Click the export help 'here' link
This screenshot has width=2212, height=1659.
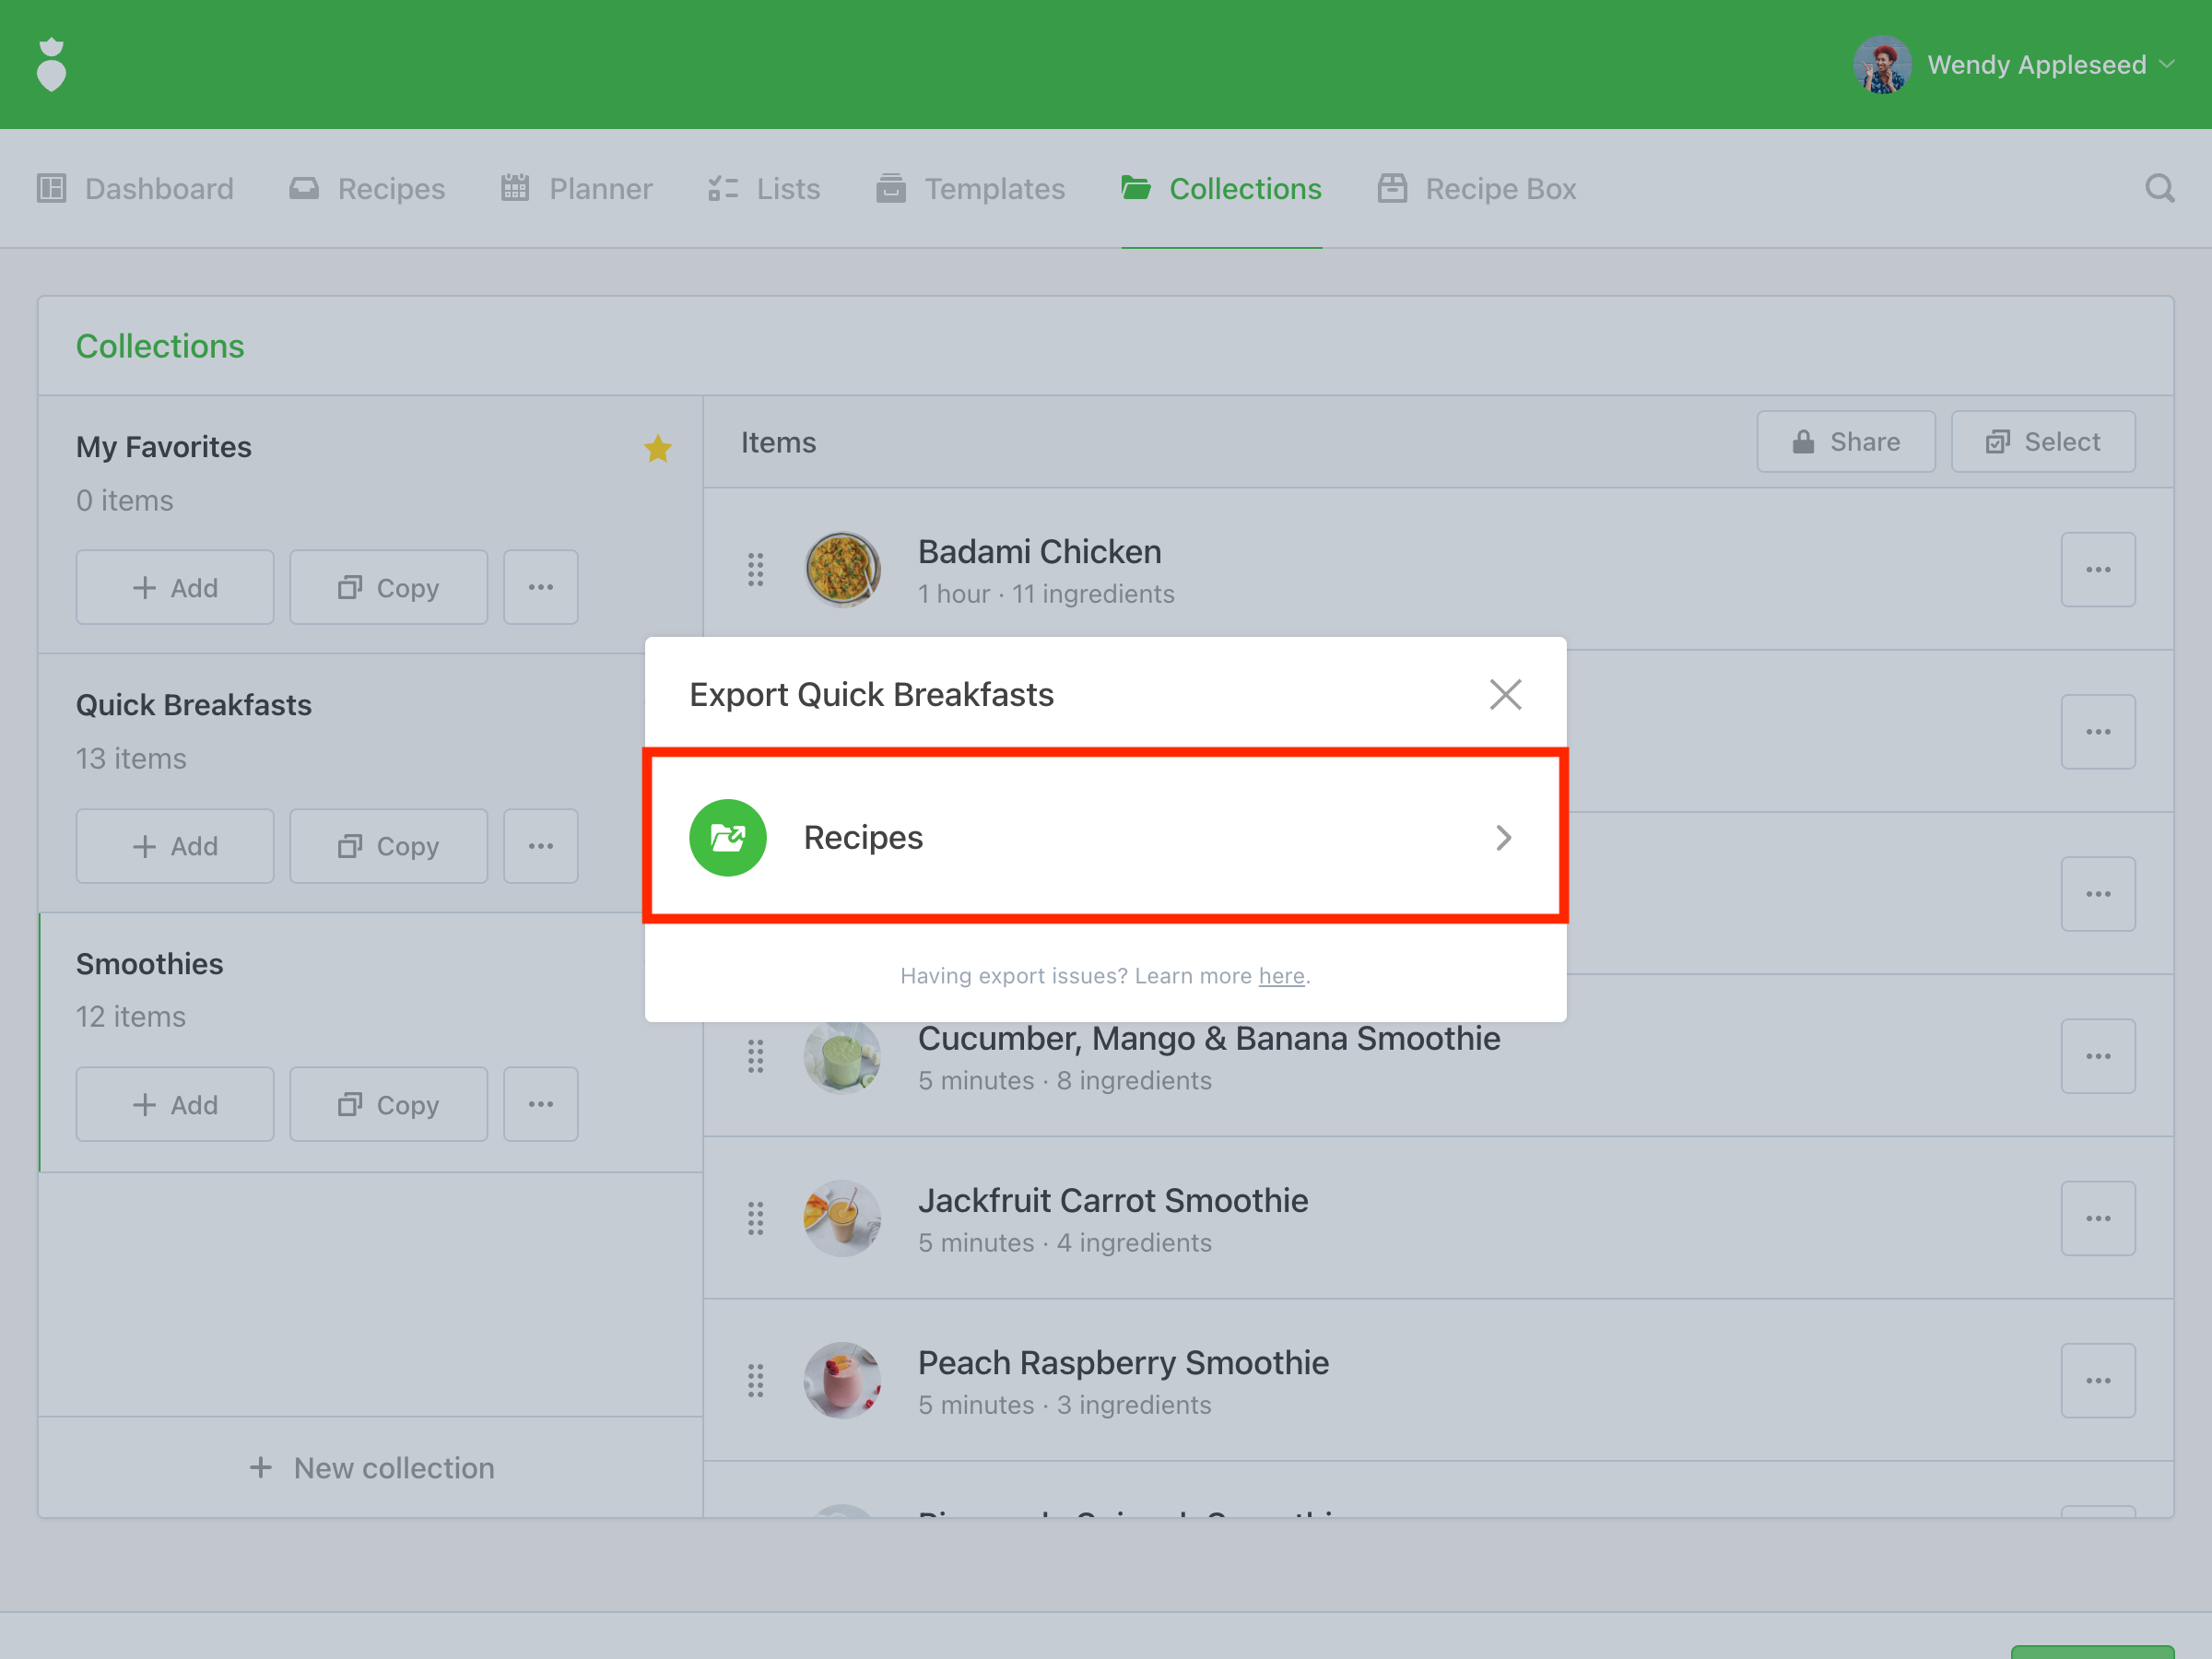coord(1280,976)
